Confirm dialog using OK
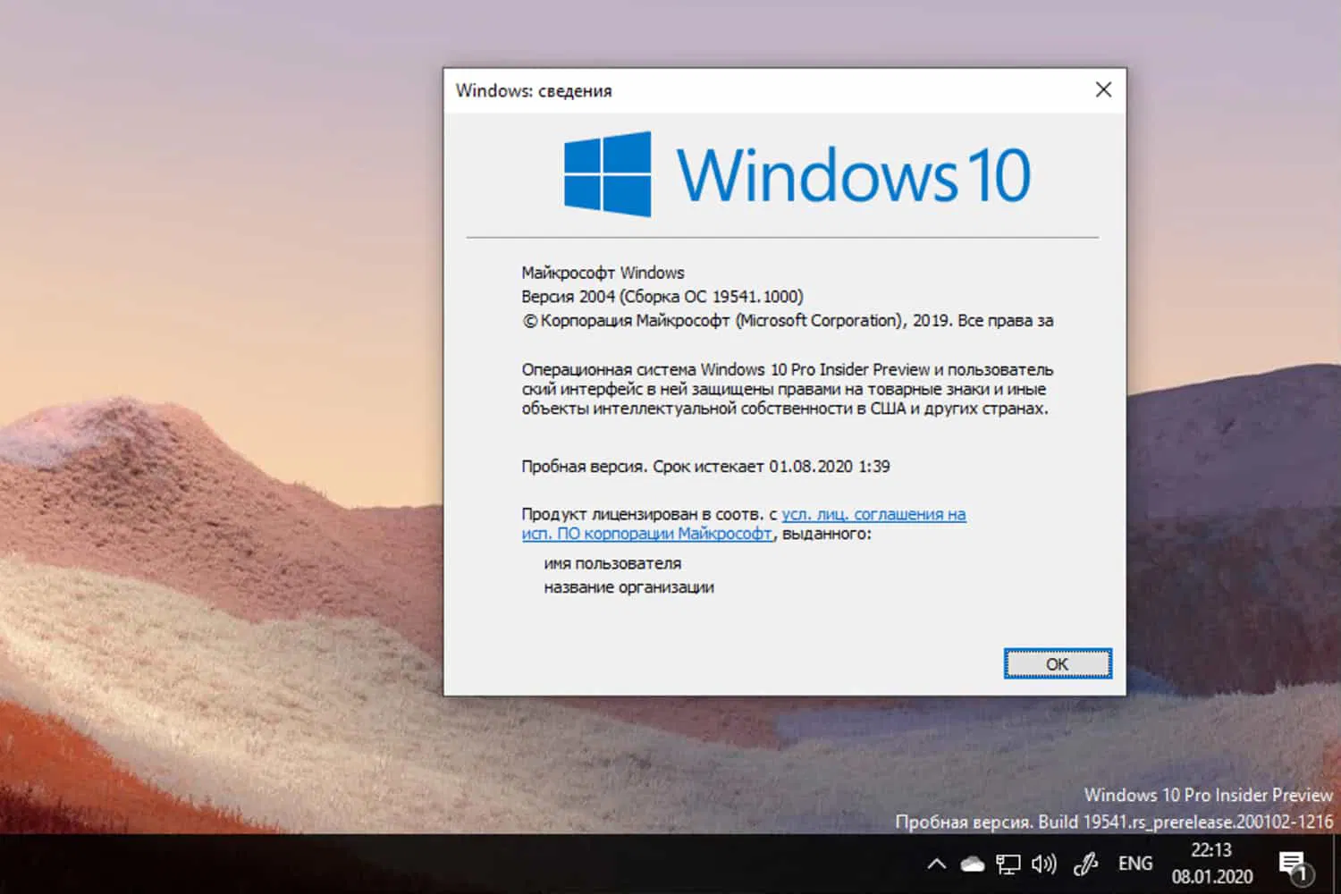This screenshot has height=894, width=1341. [x=1057, y=664]
